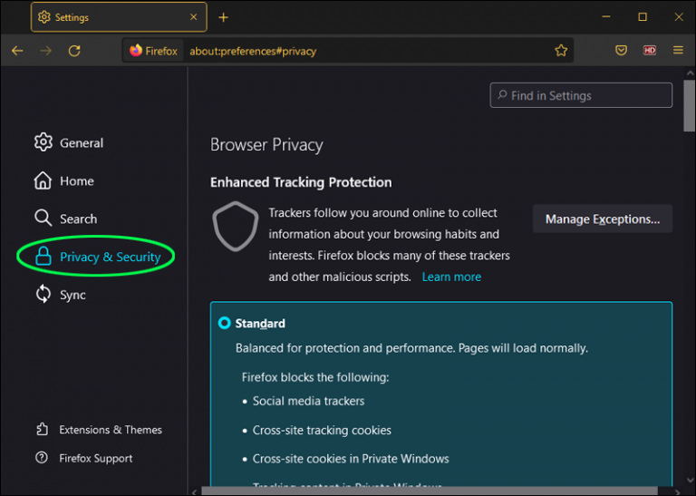This screenshot has height=496, width=696.
Task: Follow the Learn more link
Action: [x=451, y=277]
